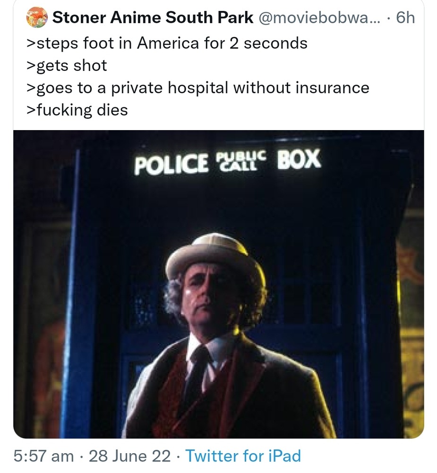The width and height of the screenshot is (437, 473).
Task: Click the "steps foot in America" text line
Action: (167, 43)
